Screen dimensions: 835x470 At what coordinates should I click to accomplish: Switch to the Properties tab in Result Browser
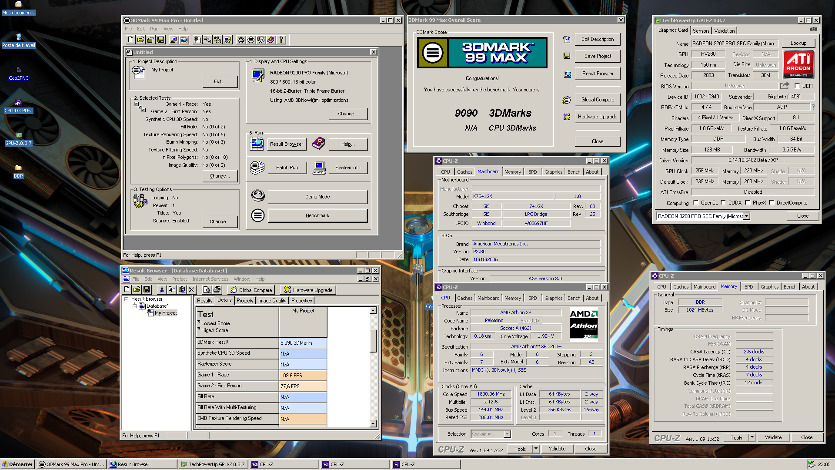tap(302, 301)
